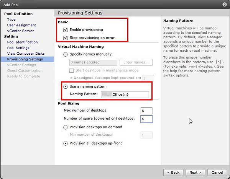This screenshot has width=230, height=179.
Task: Click Min number of desktops field
Action: coord(146,135)
